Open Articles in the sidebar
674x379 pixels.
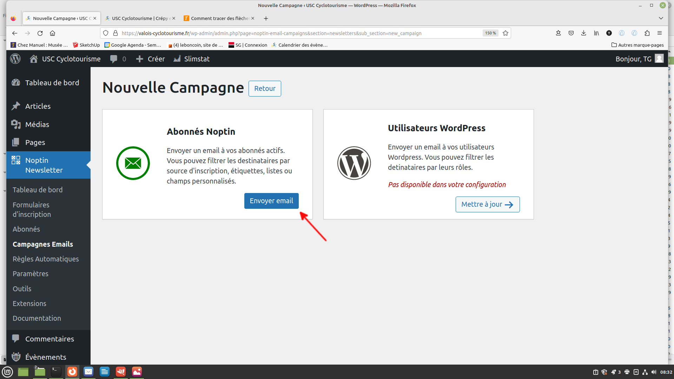(x=48, y=106)
